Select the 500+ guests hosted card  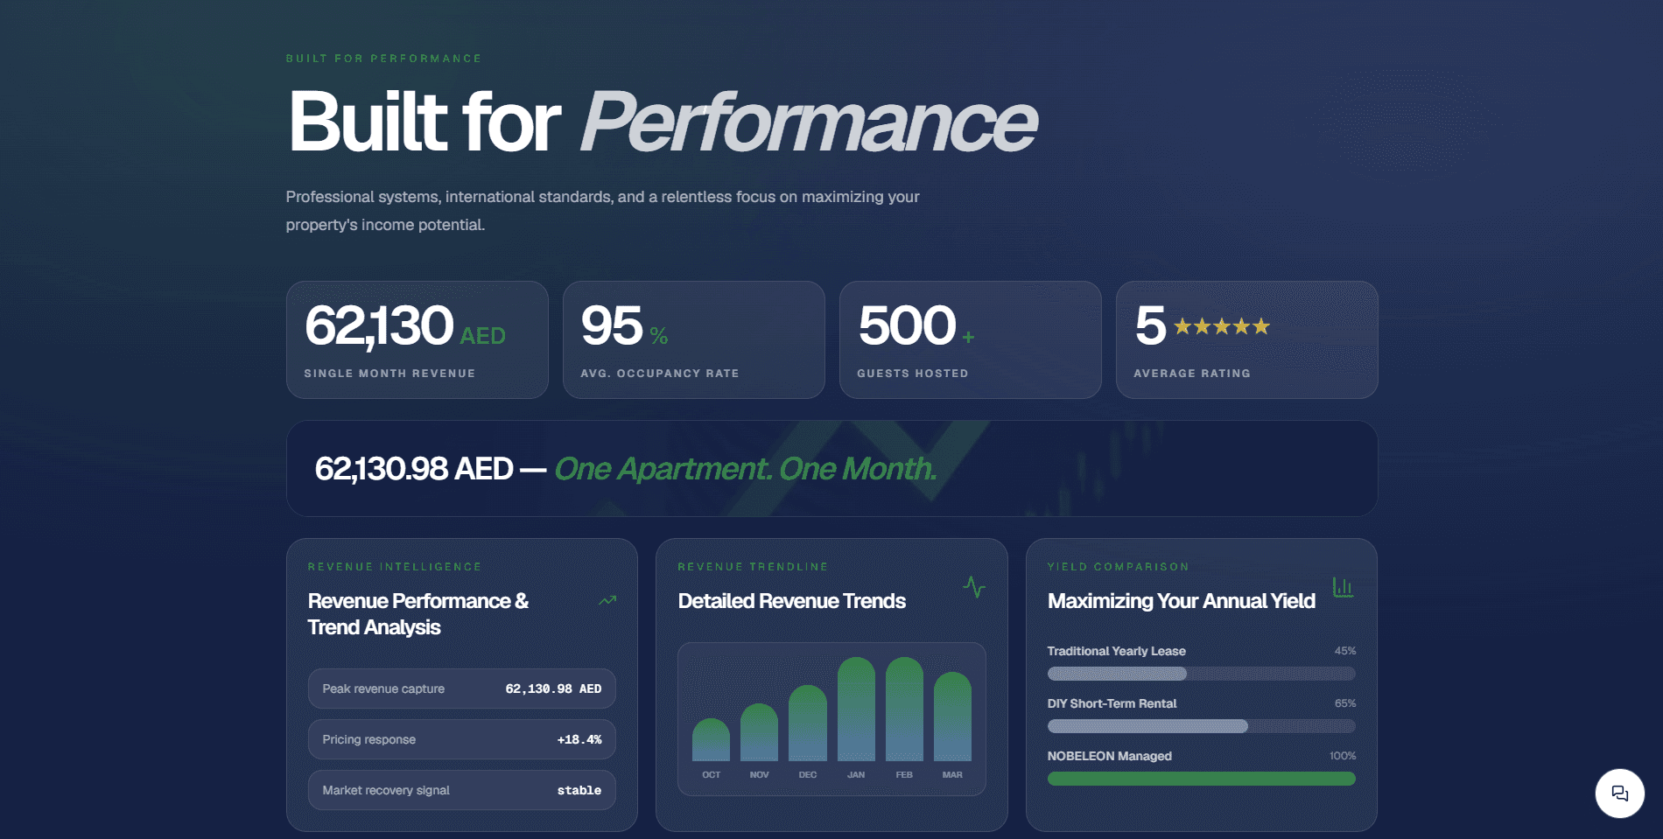[x=971, y=339]
